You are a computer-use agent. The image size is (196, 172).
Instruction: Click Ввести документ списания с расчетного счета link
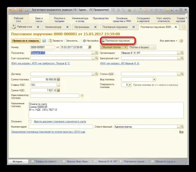coord(60,121)
